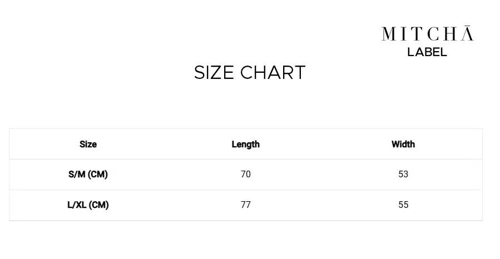Click the letter H in MITCHA logo

coord(450,33)
